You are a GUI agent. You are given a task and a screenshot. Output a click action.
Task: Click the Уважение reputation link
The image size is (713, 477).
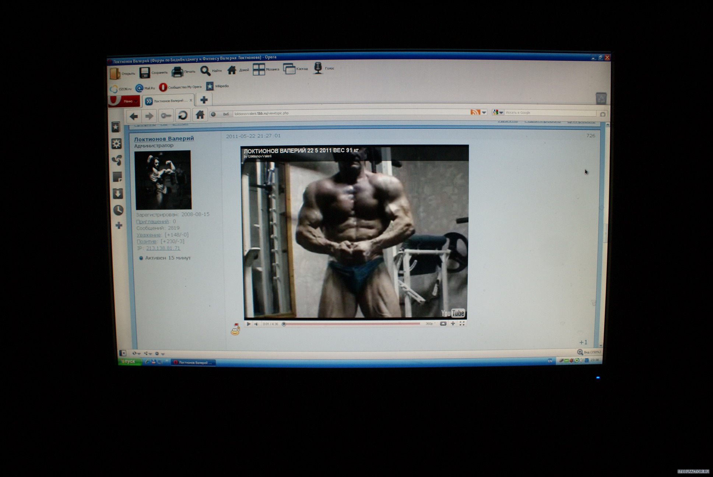pos(148,235)
